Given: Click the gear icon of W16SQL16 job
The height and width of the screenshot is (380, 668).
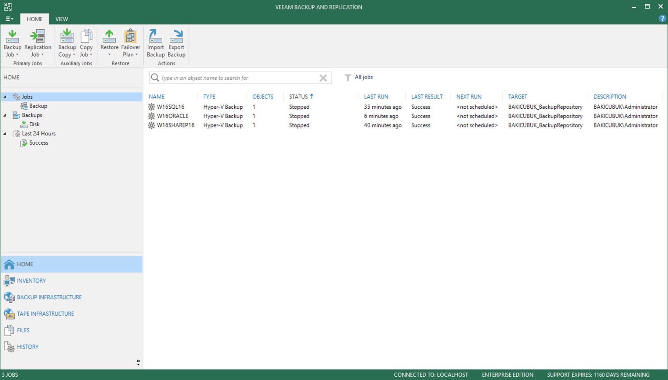Looking at the screenshot, I should [151, 107].
